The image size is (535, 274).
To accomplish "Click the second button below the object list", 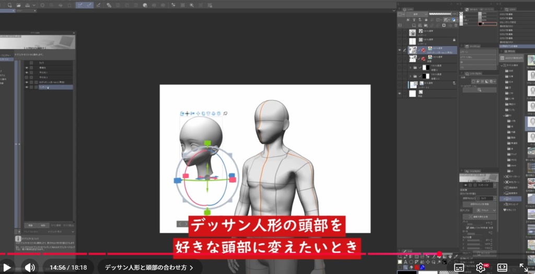I will click(x=43, y=226).
